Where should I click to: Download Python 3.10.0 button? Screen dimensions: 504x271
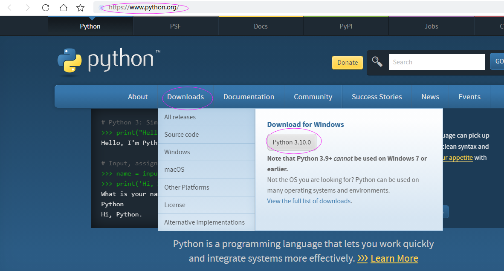click(292, 142)
